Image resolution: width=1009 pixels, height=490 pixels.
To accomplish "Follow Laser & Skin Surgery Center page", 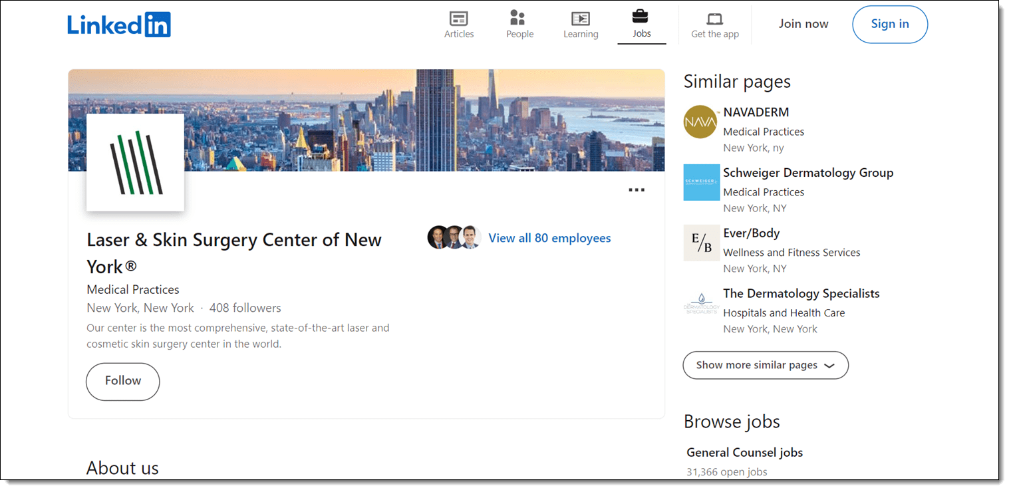I will pyautogui.click(x=123, y=381).
